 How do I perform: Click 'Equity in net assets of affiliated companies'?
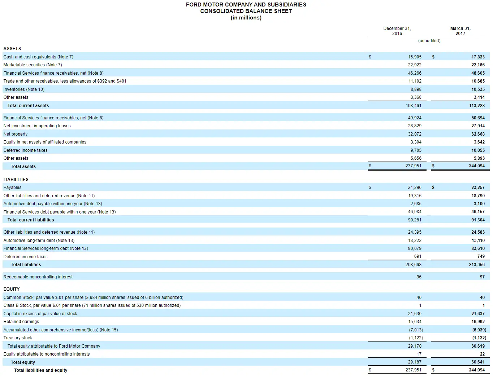coord(45,142)
